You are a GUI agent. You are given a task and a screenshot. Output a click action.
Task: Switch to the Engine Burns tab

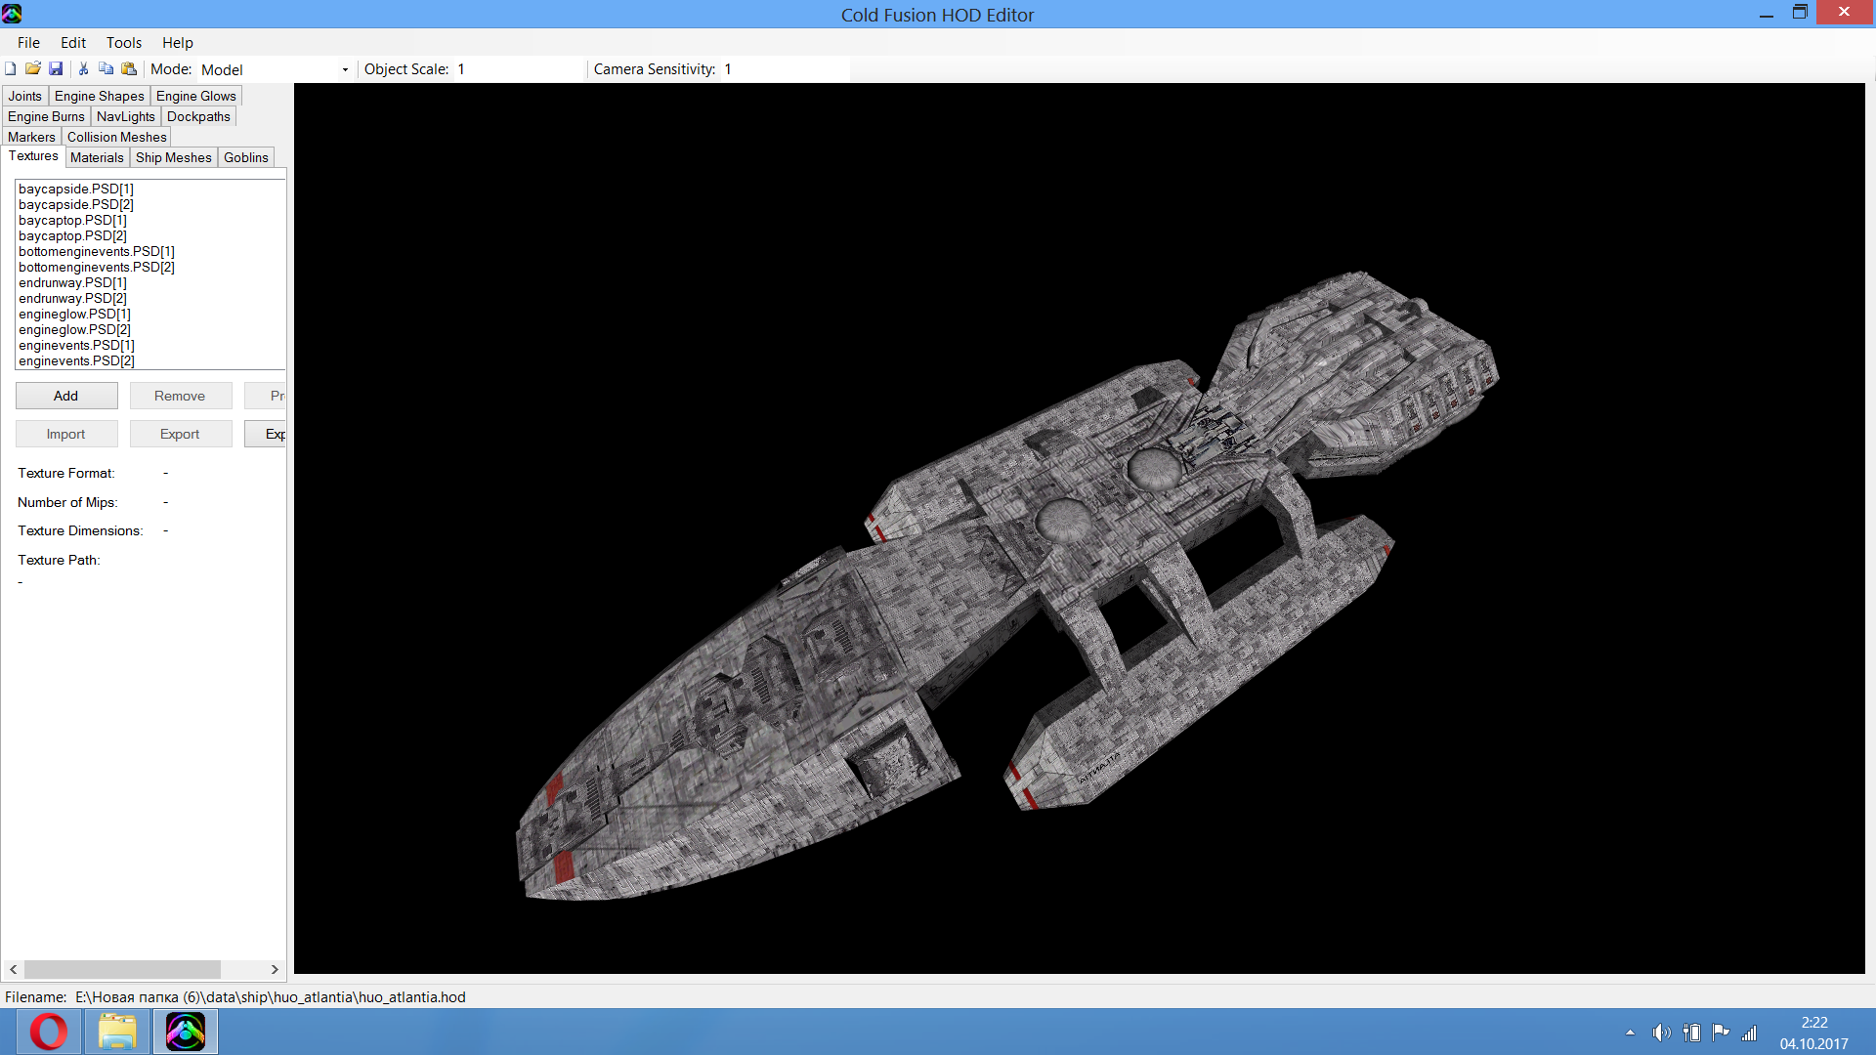[x=46, y=116]
